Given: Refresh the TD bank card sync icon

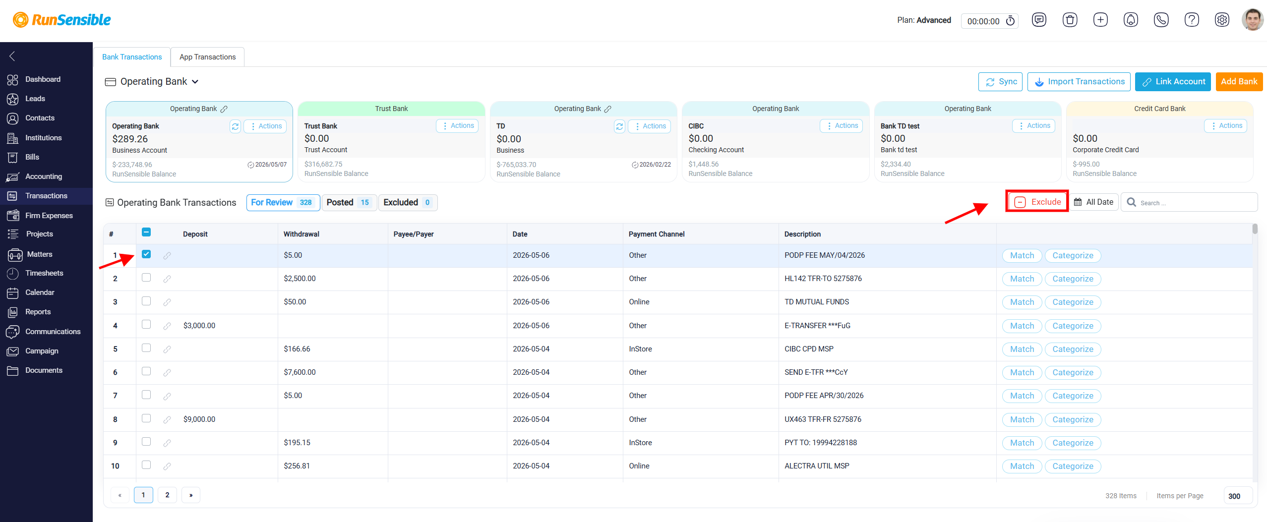Looking at the screenshot, I should pos(619,126).
